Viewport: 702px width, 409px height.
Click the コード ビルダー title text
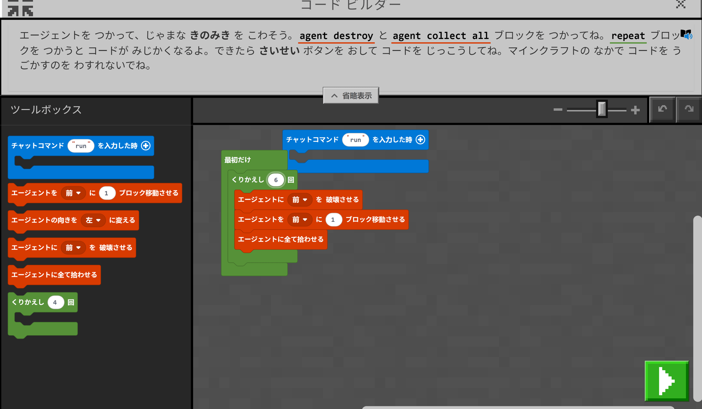click(x=351, y=5)
